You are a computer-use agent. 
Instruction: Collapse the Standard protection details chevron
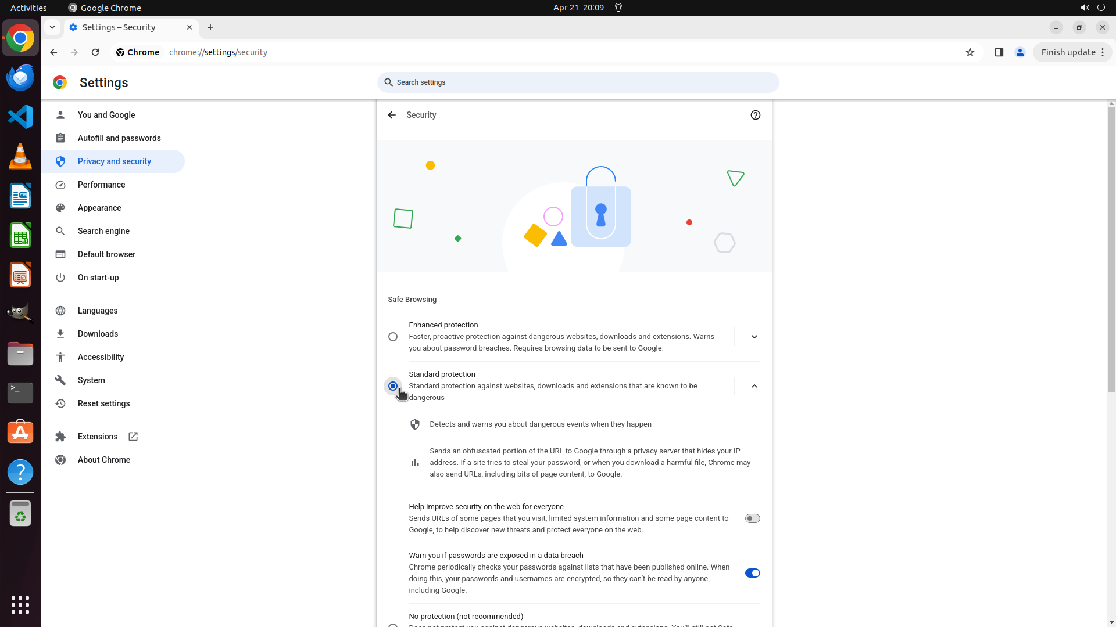click(x=754, y=386)
